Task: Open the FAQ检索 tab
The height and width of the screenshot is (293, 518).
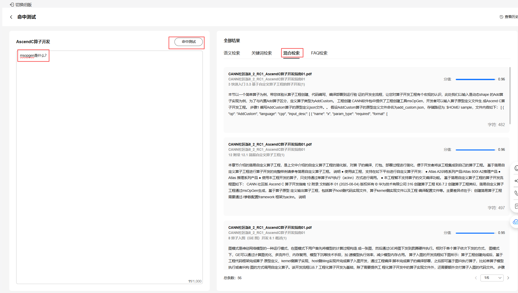Action: pos(319,53)
